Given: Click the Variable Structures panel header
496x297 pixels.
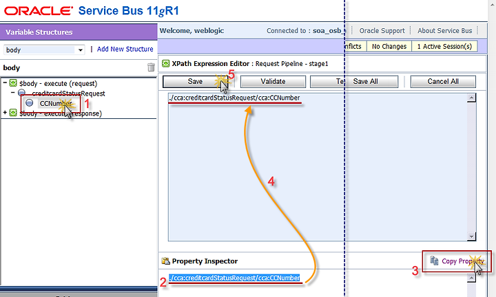Looking at the screenshot, I should [79, 32].
